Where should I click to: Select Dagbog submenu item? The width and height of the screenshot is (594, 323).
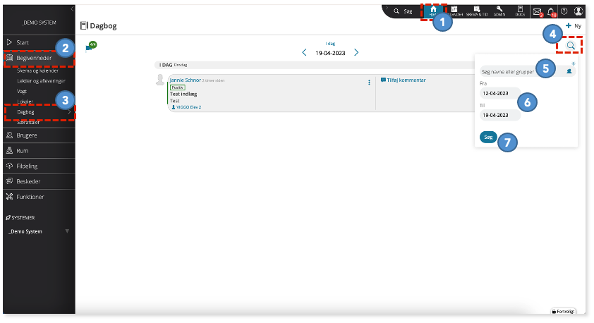[25, 112]
